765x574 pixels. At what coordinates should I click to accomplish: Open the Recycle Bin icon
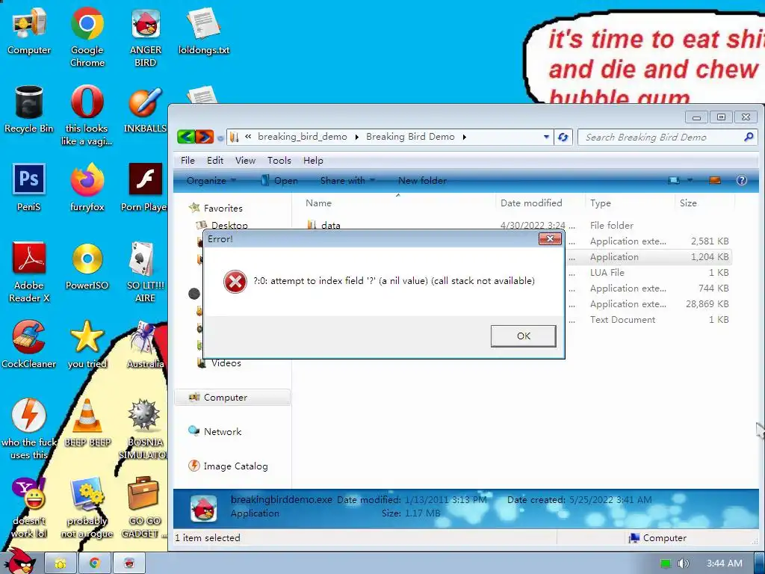point(29,109)
